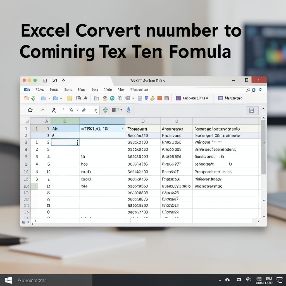The width and height of the screenshot is (286, 286).
Task: Click the cell reading Fnoreavant
Action: point(143,129)
